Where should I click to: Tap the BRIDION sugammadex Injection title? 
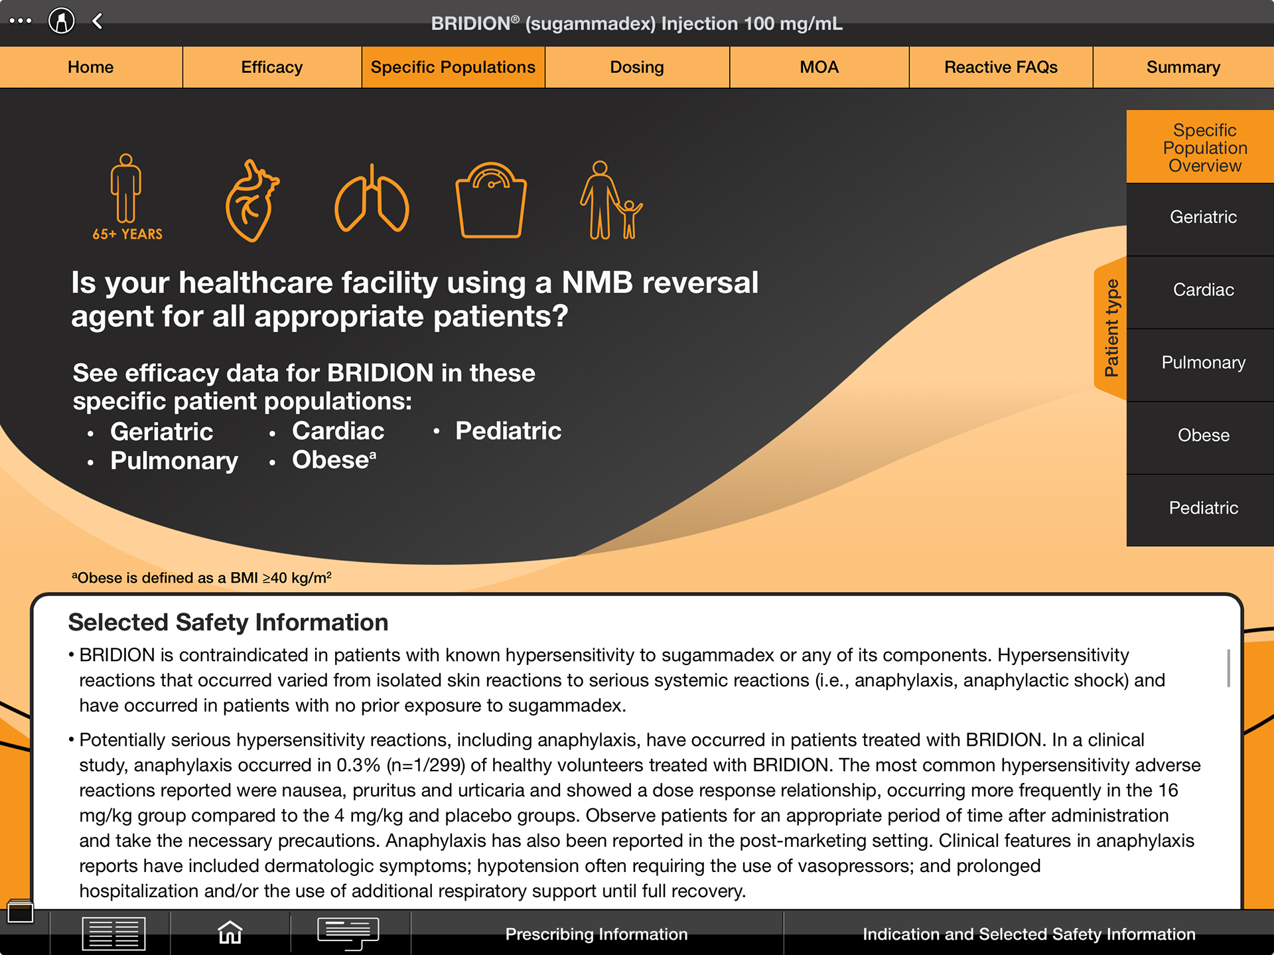coord(637,24)
